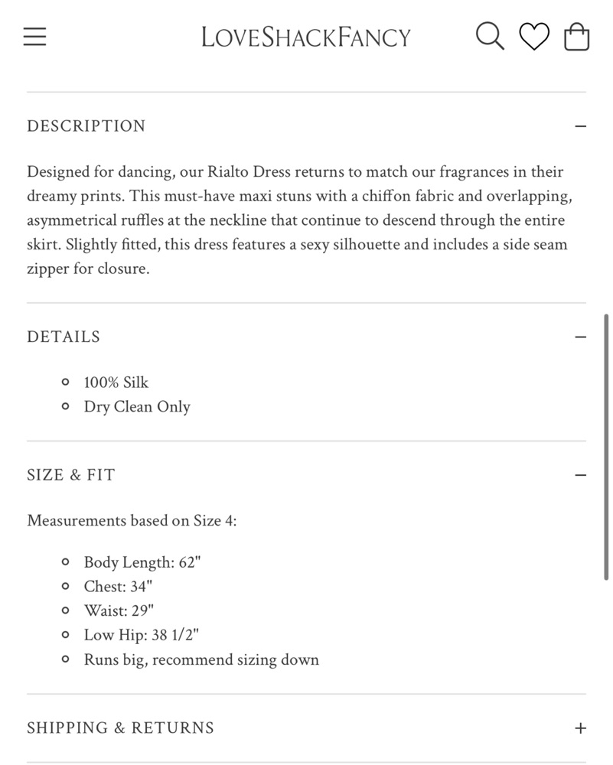Click the Body Length 62" measurement item
This screenshot has width=613, height=765.
coord(142,562)
